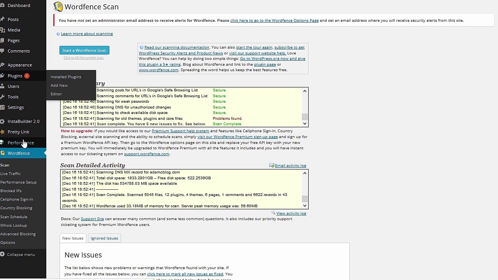The width and height of the screenshot is (498, 280).
Task: Click the Pretty Link star icon
Action: click(x=2, y=132)
